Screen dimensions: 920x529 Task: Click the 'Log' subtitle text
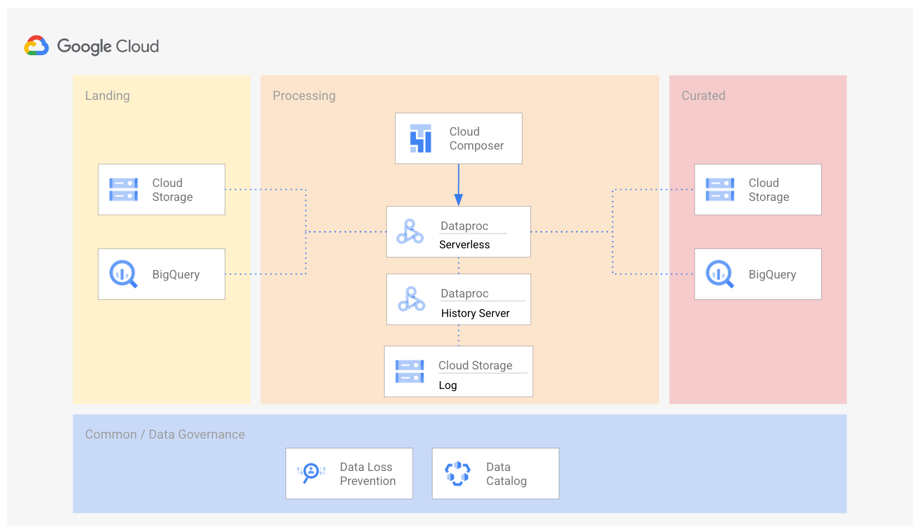point(448,385)
